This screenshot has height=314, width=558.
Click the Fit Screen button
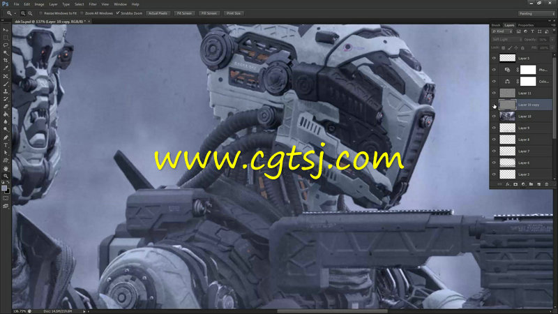pyautogui.click(x=184, y=13)
